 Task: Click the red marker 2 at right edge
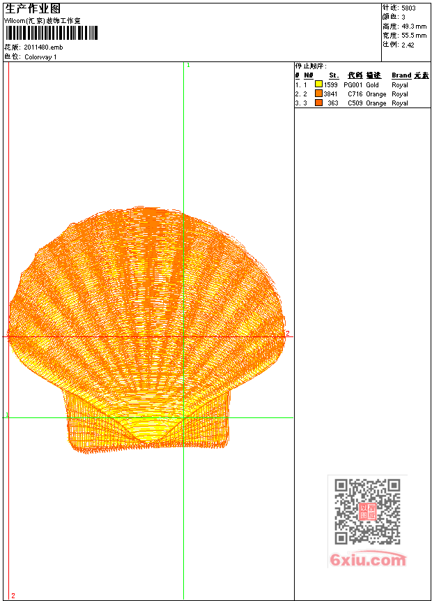pos(287,334)
